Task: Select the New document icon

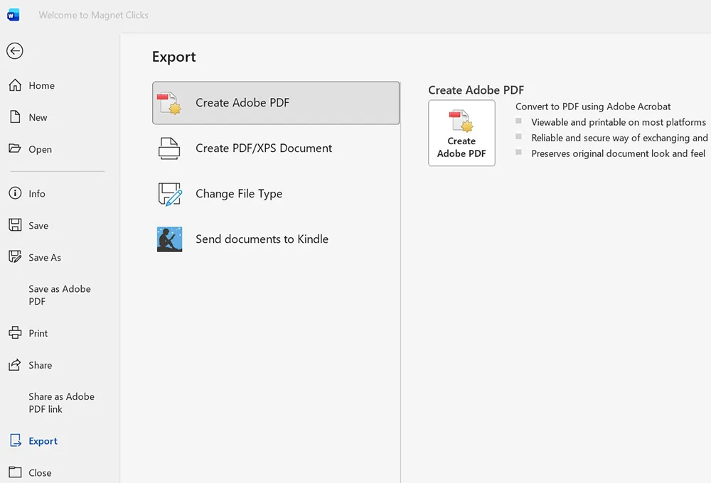Action: (16, 117)
